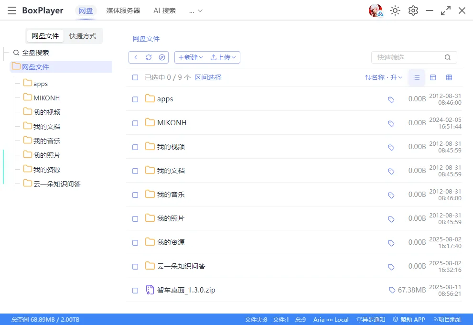
Task: Select 我的音乐 in sidebar tree
Action: [42, 141]
